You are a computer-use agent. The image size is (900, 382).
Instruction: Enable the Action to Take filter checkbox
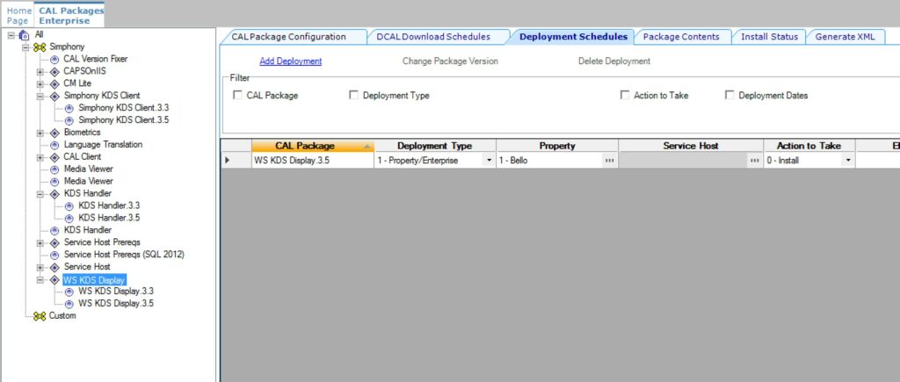pos(625,95)
